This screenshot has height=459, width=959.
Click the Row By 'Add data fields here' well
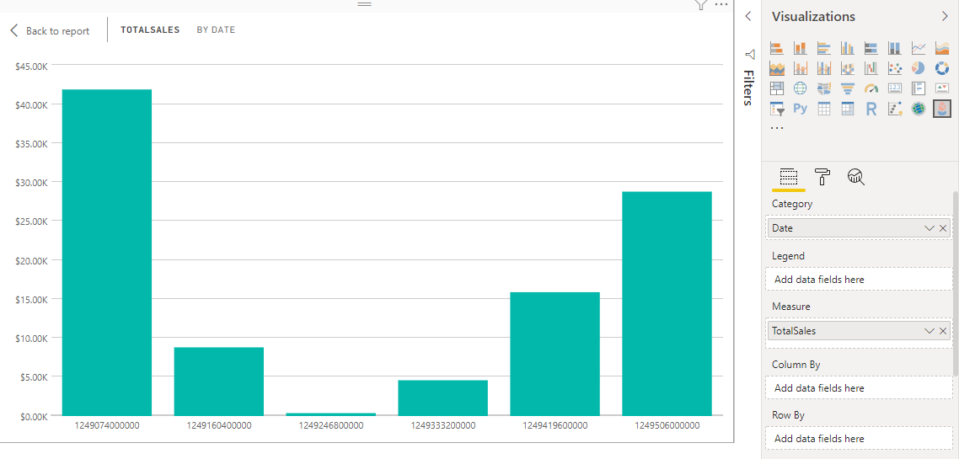click(x=859, y=438)
